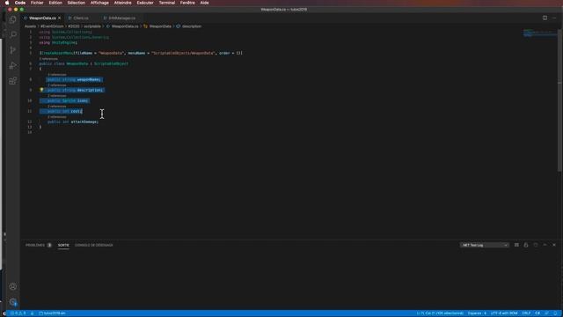Clear the output panel with list icon
The image size is (563, 317).
(516, 245)
